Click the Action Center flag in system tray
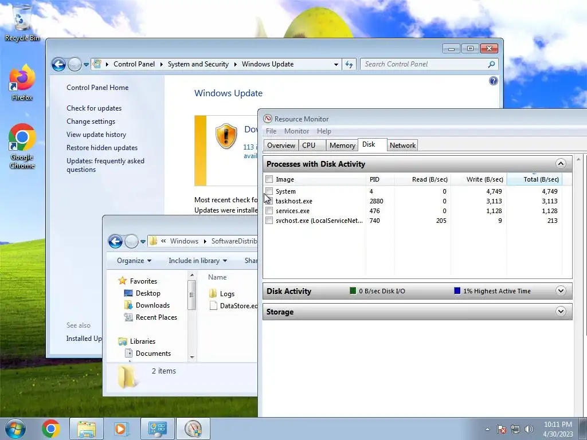The height and width of the screenshot is (440, 587). point(501,429)
